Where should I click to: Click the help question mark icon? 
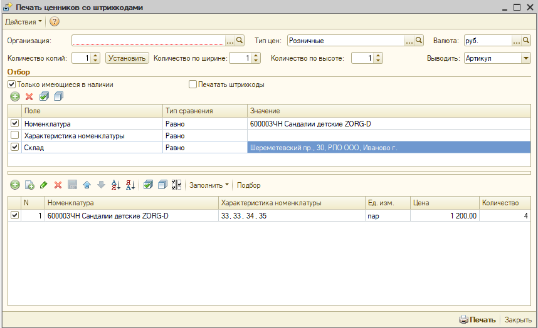click(x=55, y=22)
